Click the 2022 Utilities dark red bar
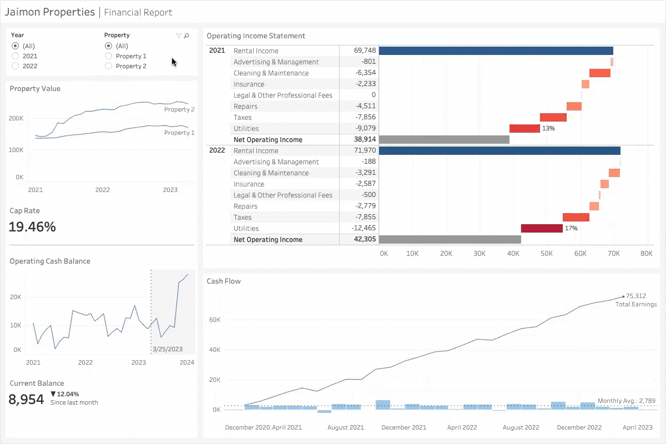The image size is (666, 444). coord(542,228)
